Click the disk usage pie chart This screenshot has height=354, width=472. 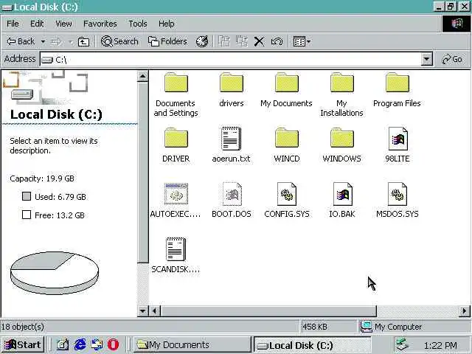click(x=55, y=273)
